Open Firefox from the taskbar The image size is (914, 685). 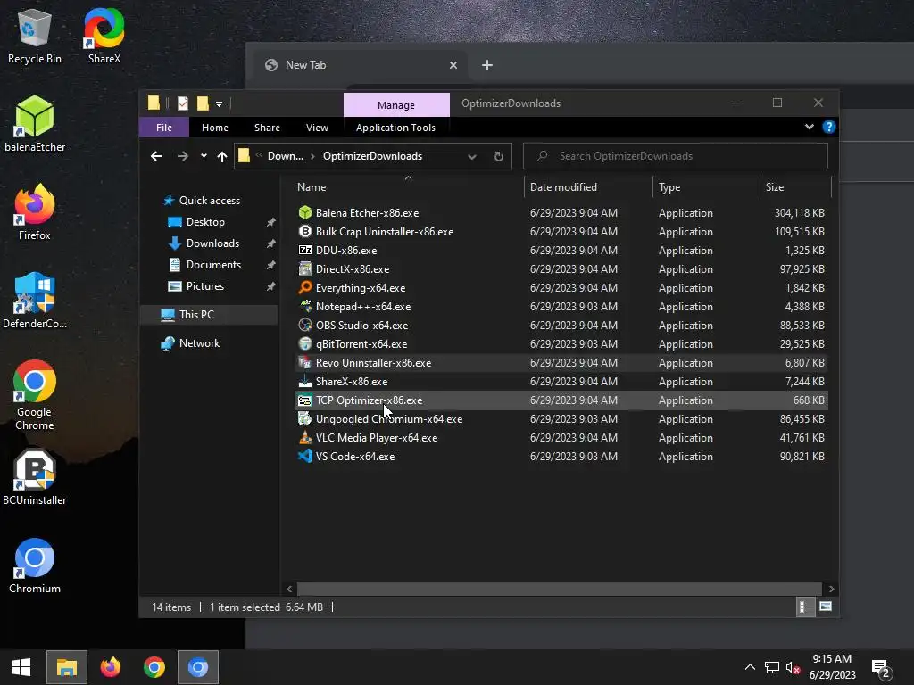coord(110,667)
